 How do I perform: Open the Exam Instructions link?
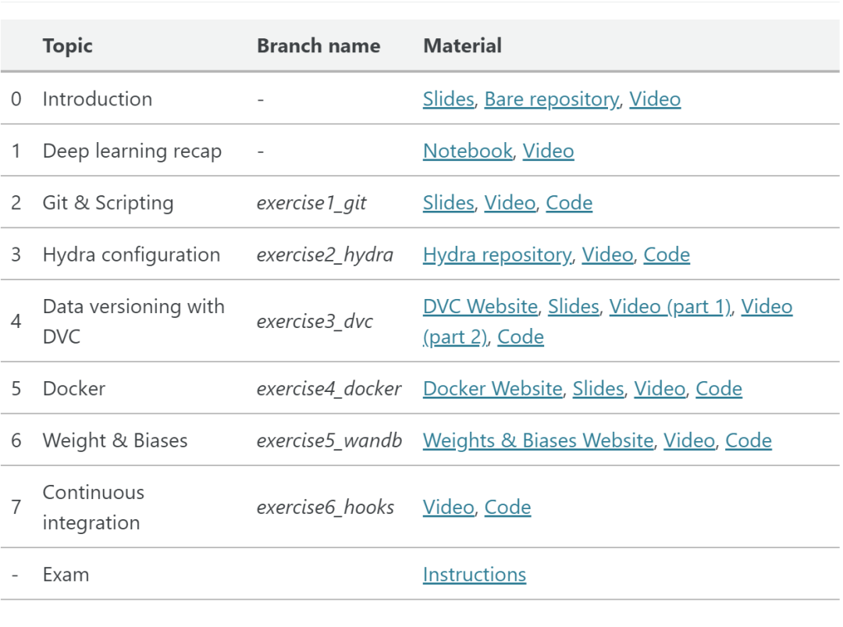pyautogui.click(x=475, y=575)
